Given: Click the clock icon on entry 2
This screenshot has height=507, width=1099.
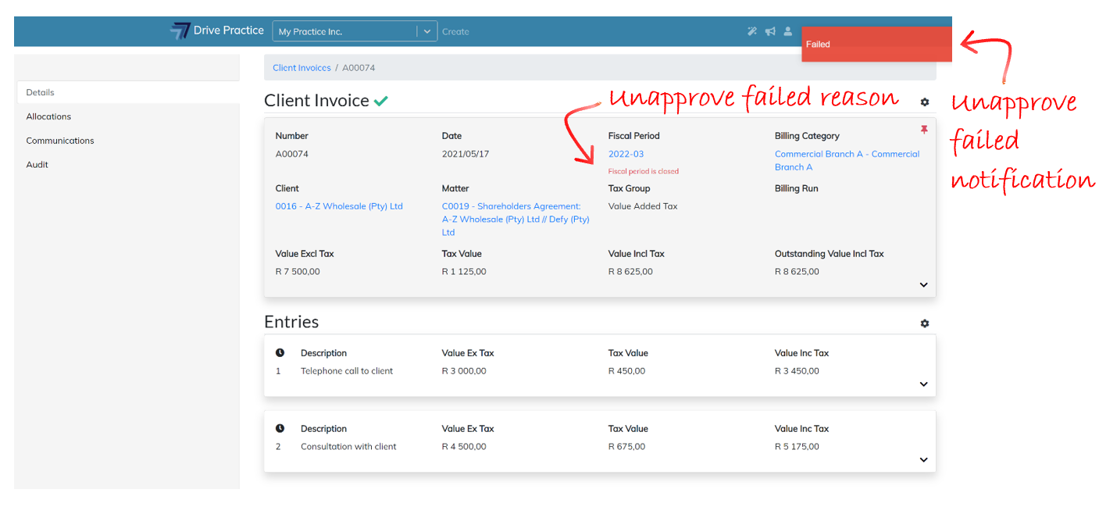Looking at the screenshot, I should point(280,429).
